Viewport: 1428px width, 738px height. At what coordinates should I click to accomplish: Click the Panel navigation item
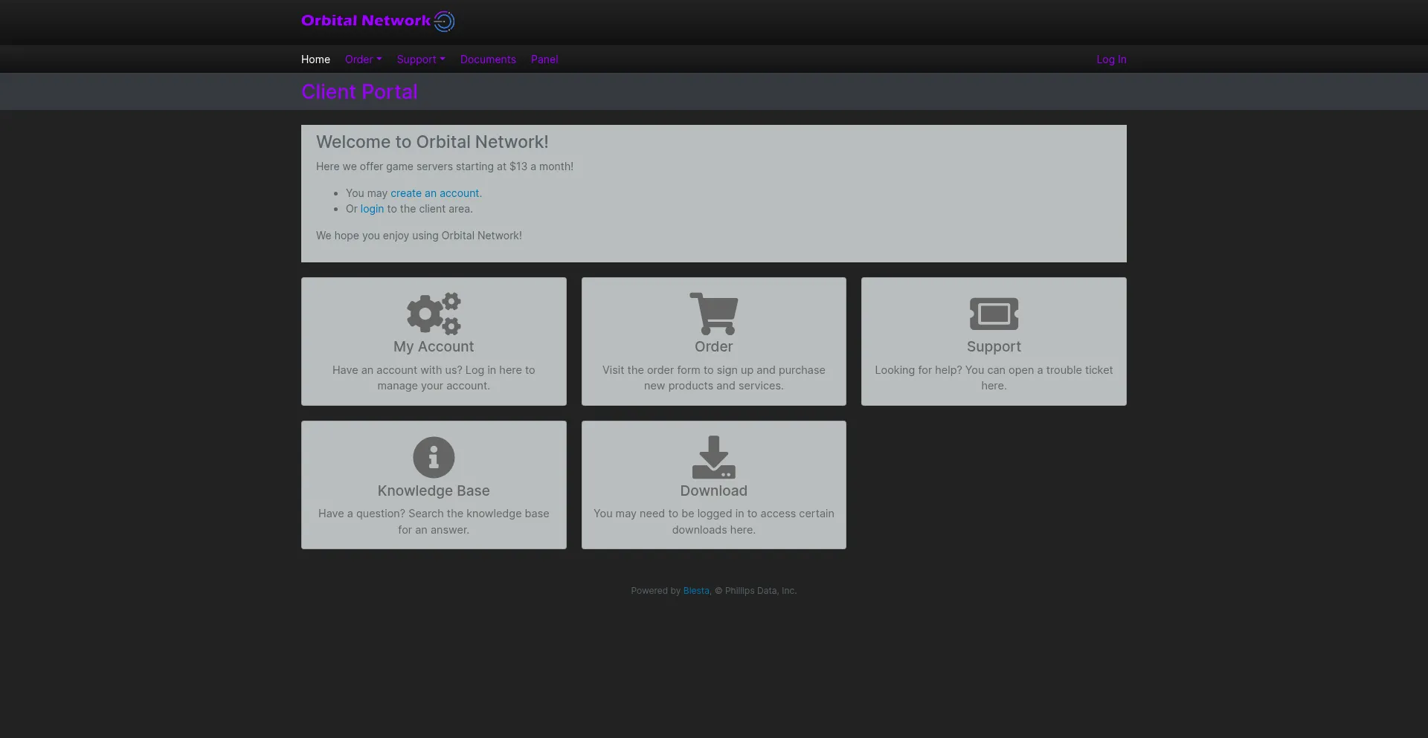click(x=544, y=59)
